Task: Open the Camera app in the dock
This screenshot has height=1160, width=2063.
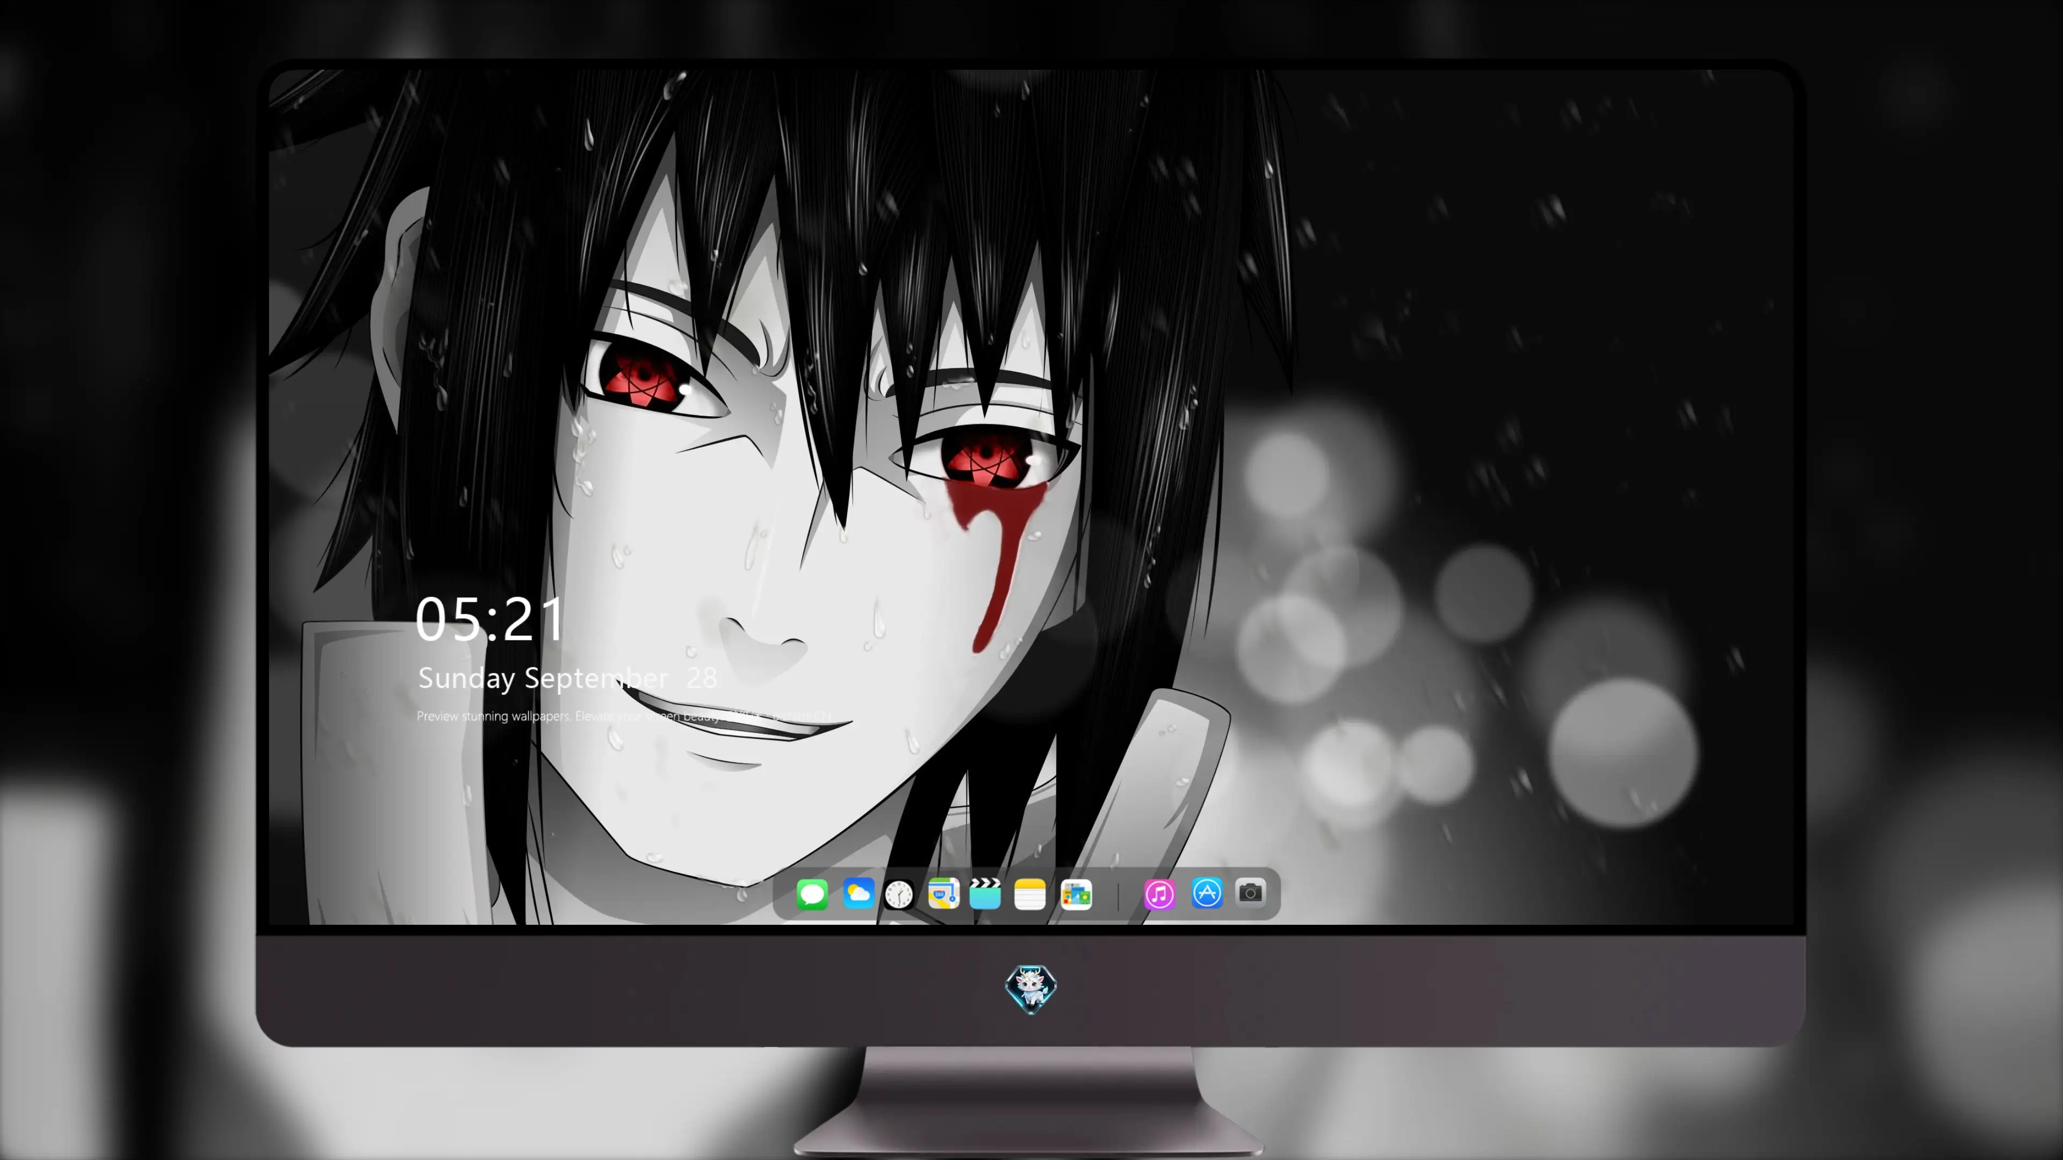Action: (x=1250, y=893)
